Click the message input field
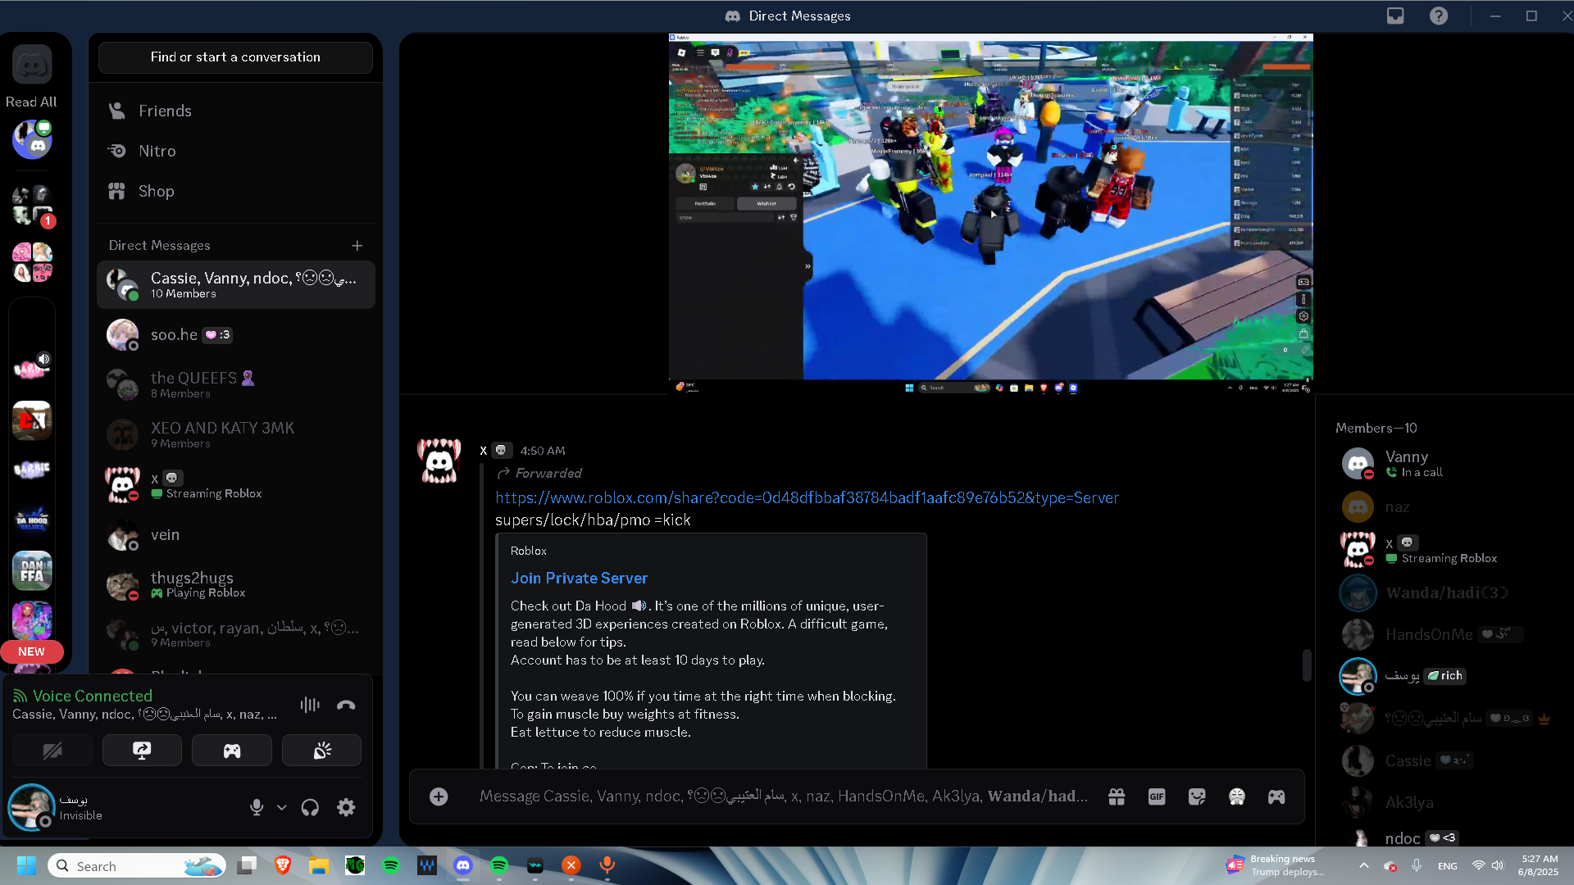 pyautogui.click(x=783, y=796)
